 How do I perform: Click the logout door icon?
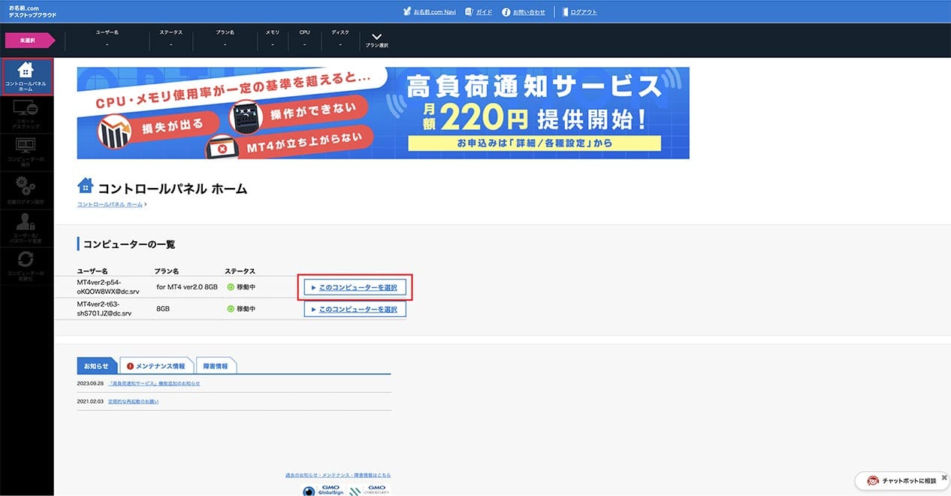[566, 12]
